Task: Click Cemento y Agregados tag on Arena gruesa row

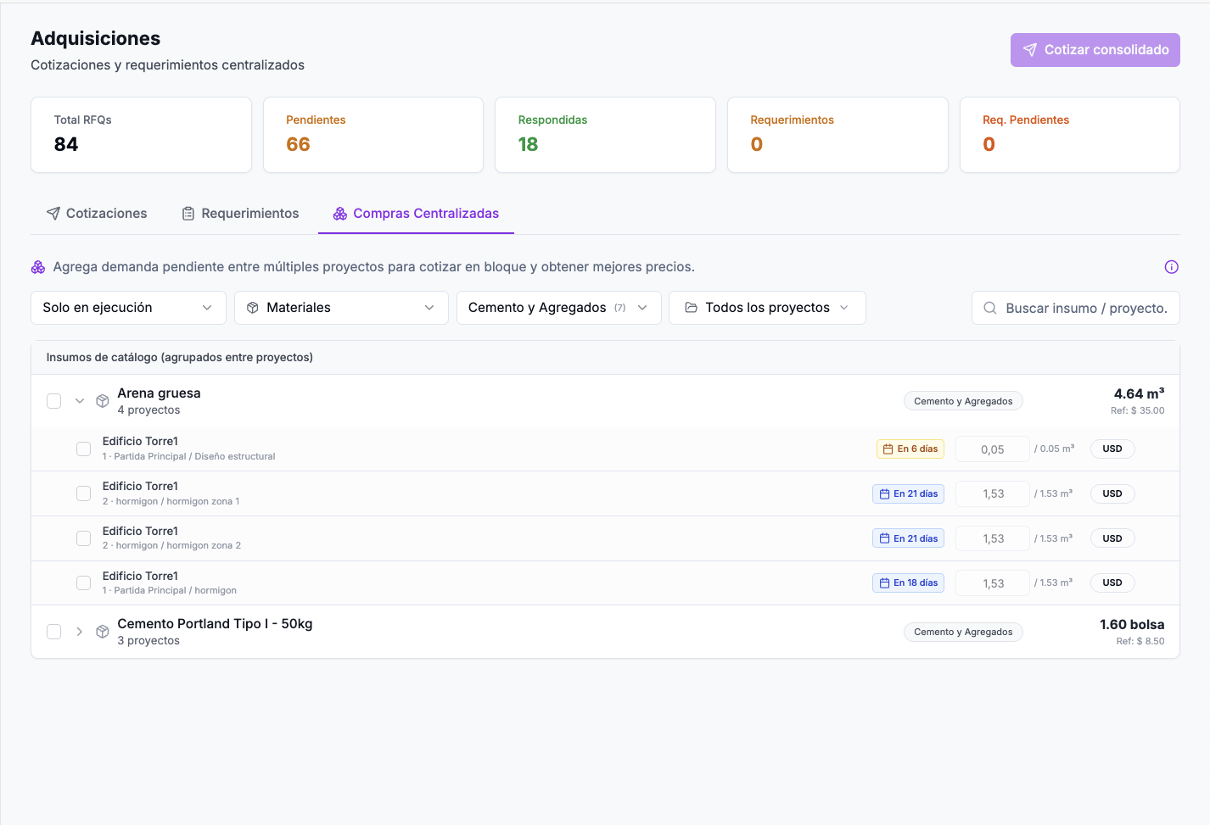Action: tap(963, 401)
